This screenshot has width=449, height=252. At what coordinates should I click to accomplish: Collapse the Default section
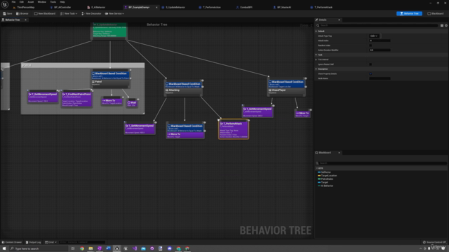[x=316, y=31]
